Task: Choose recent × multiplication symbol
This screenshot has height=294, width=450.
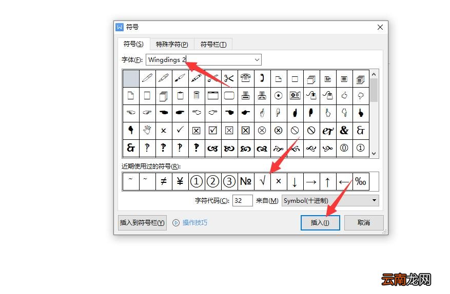Action: click(279, 181)
